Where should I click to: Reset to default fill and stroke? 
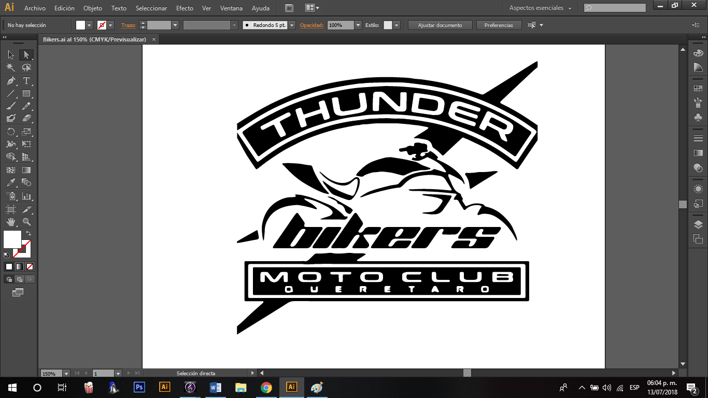pyautogui.click(x=6, y=254)
